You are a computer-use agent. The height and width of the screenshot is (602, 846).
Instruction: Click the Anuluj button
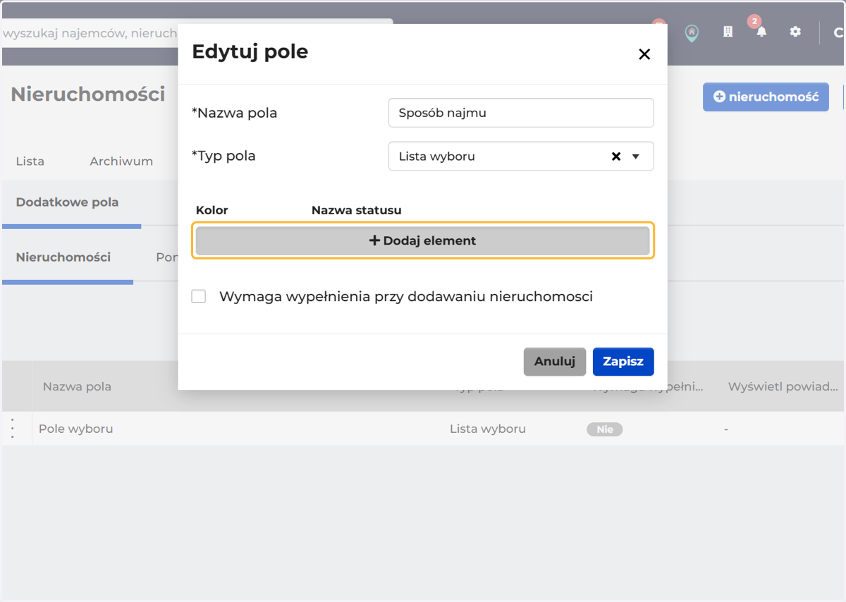[555, 362]
